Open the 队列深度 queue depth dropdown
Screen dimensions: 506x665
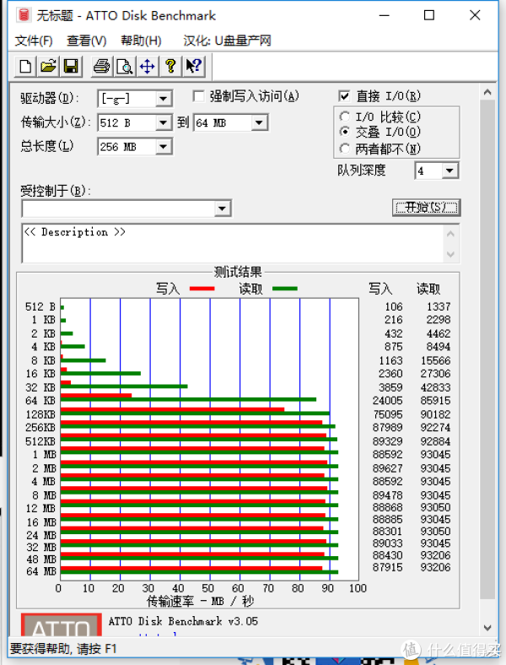[x=449, y=171]
